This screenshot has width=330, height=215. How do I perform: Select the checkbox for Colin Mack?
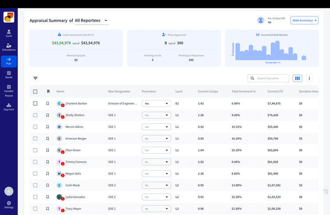coord(35,185)
